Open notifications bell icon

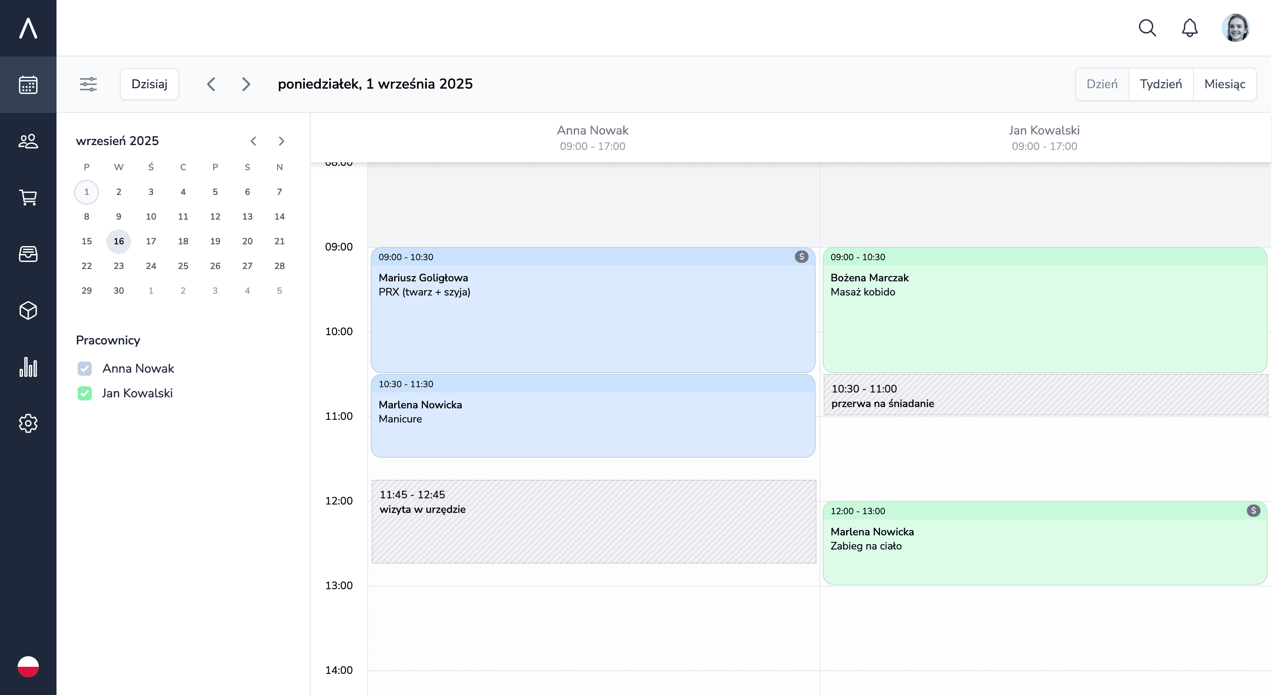(x=1189, y=28)
